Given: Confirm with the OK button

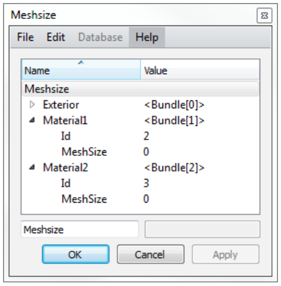Looking at the screenshot, I should (75, 254).
